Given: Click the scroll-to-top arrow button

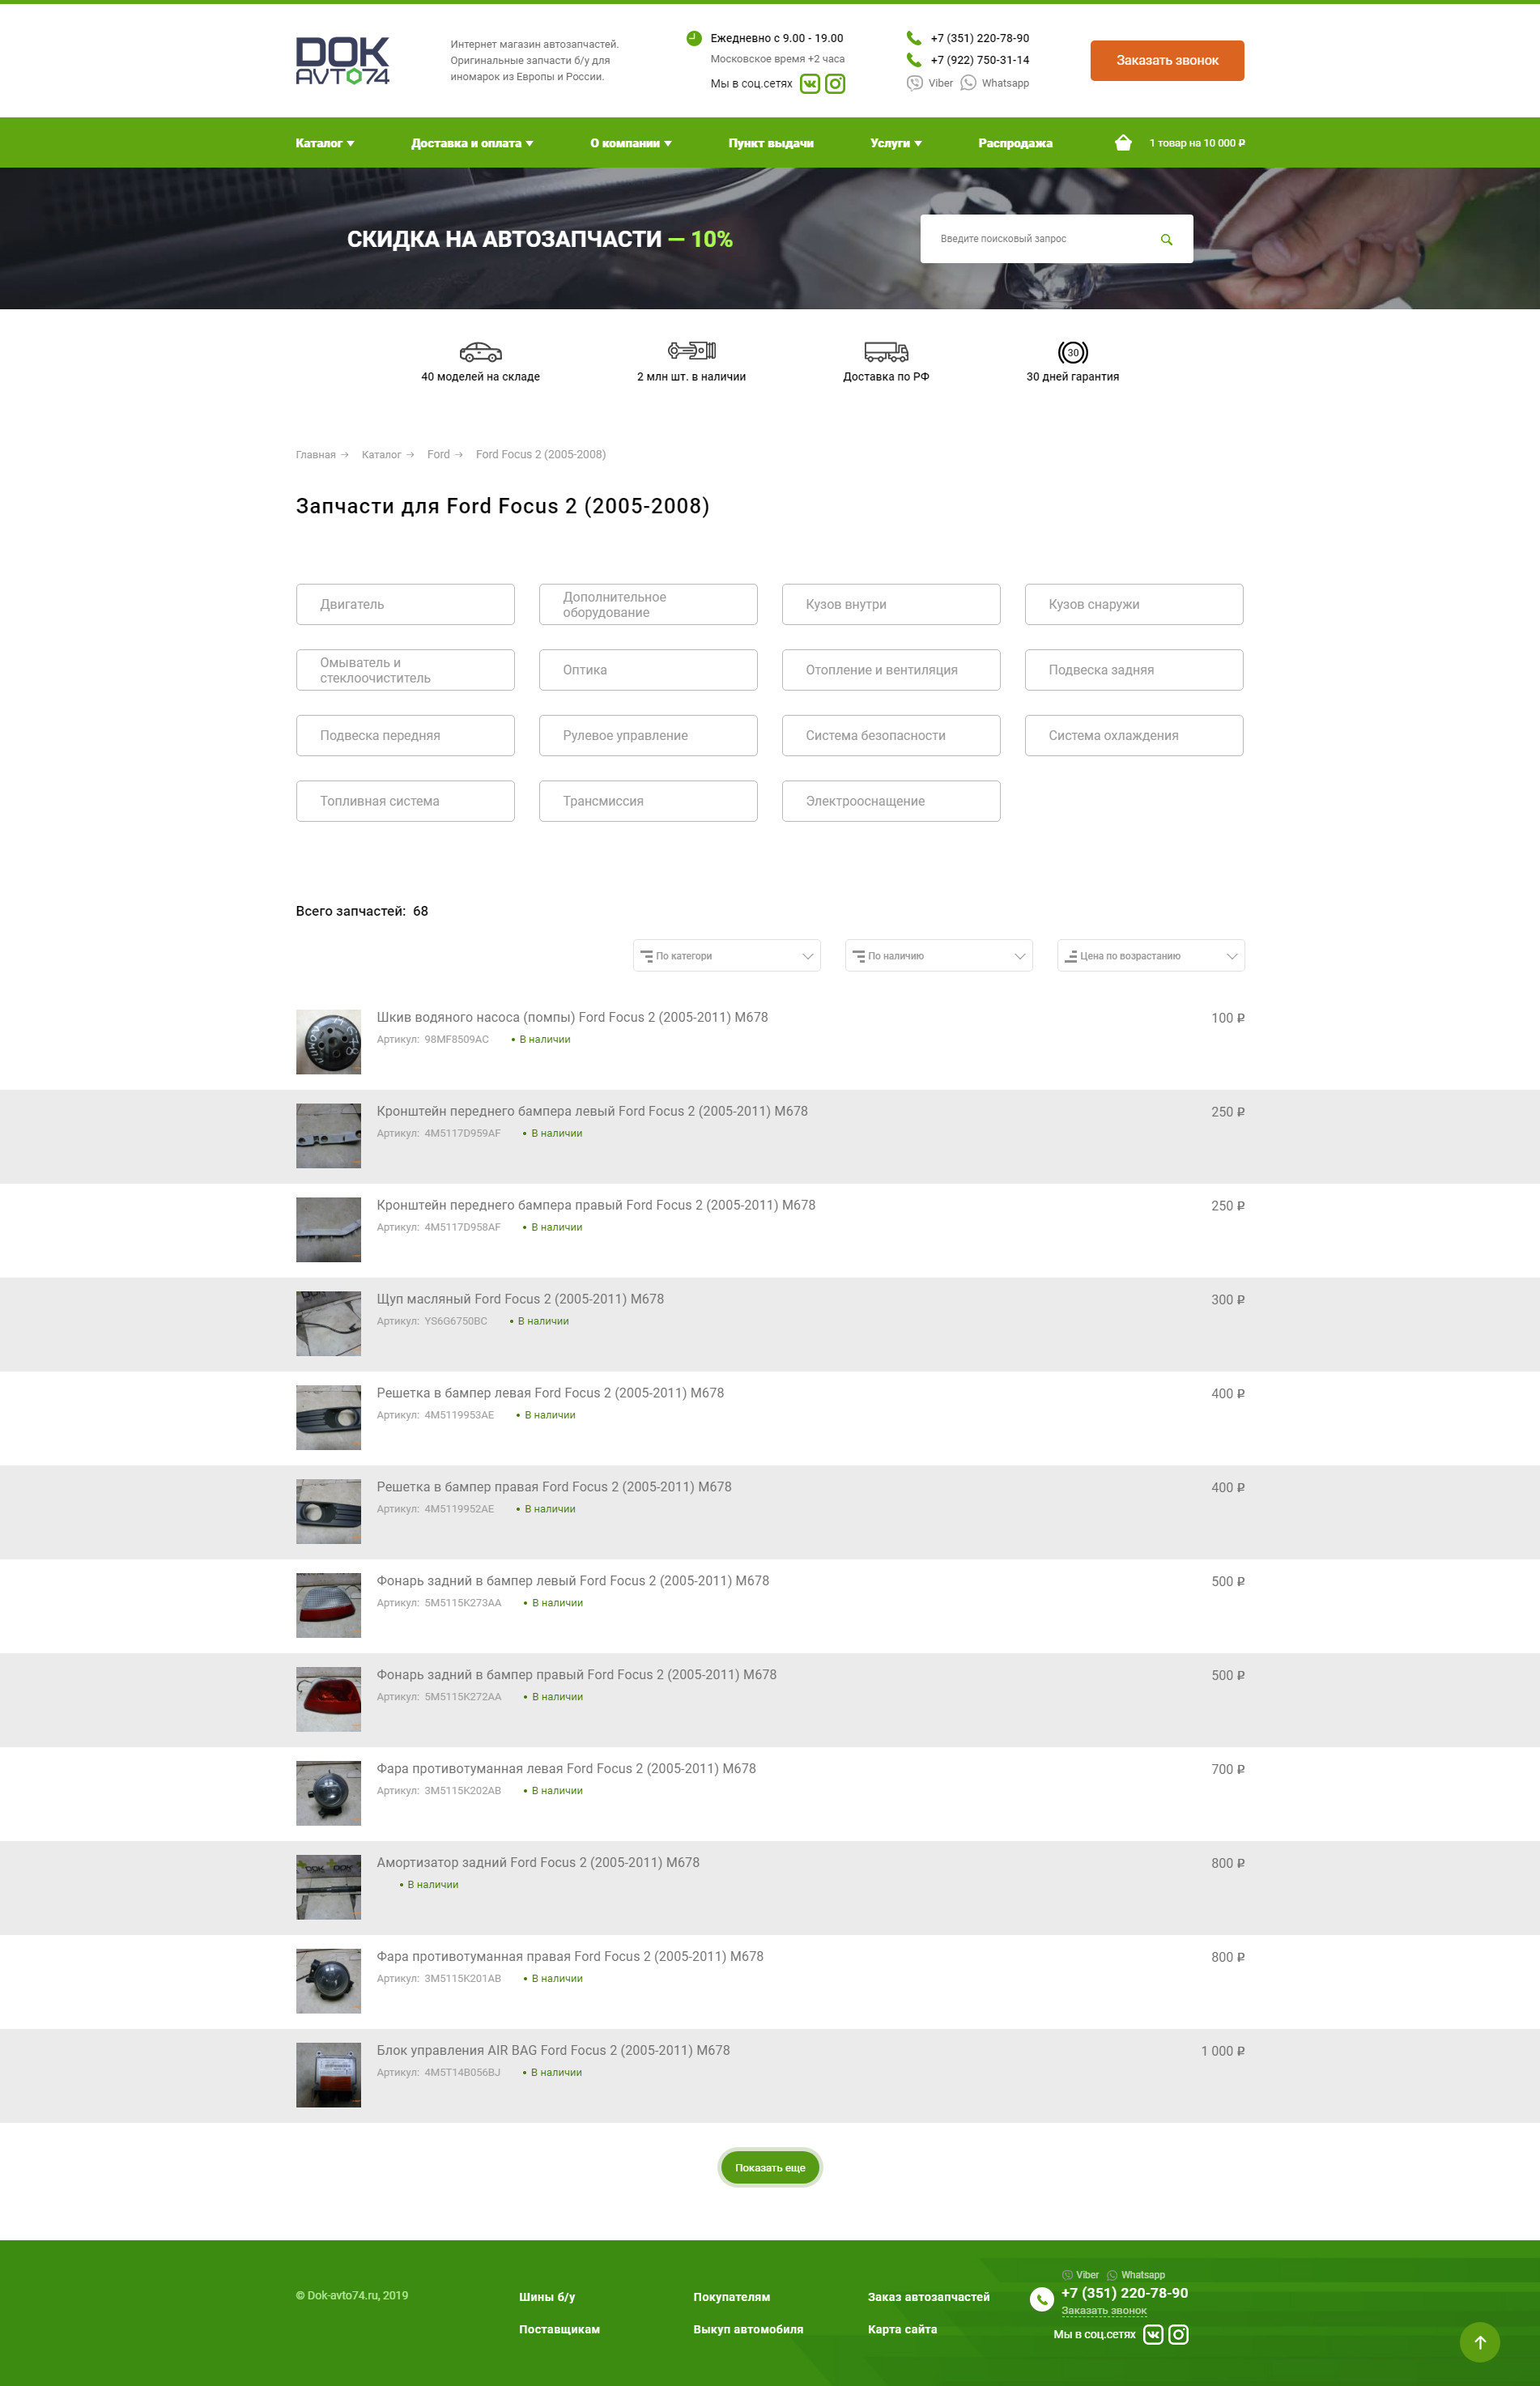Looking at the screenshot, I should click(1480, 2342).
